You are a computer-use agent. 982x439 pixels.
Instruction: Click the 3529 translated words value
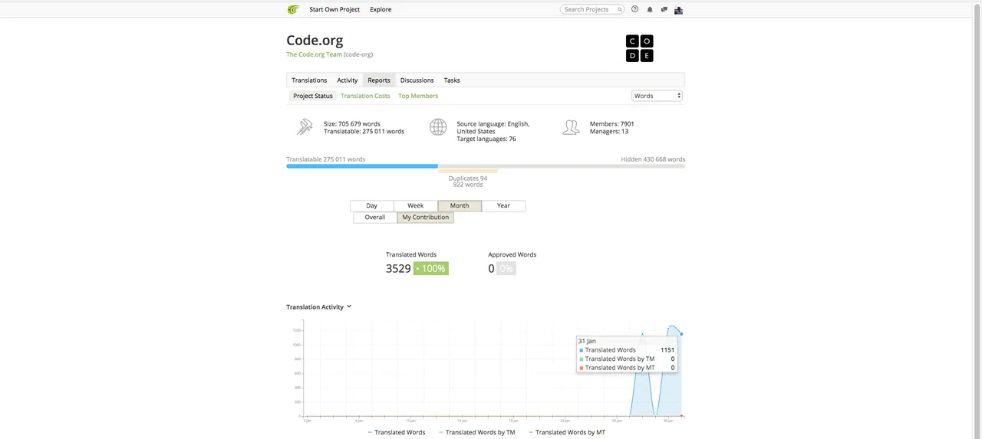(398, 269)
